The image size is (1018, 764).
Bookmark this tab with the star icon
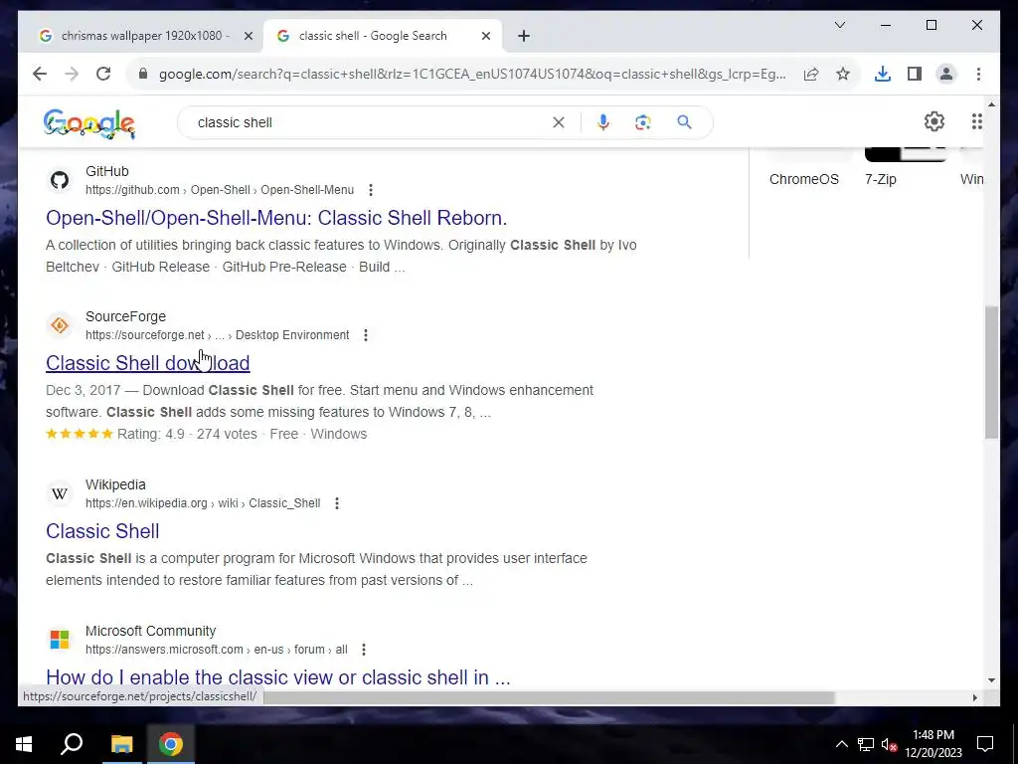click(843, 74)
